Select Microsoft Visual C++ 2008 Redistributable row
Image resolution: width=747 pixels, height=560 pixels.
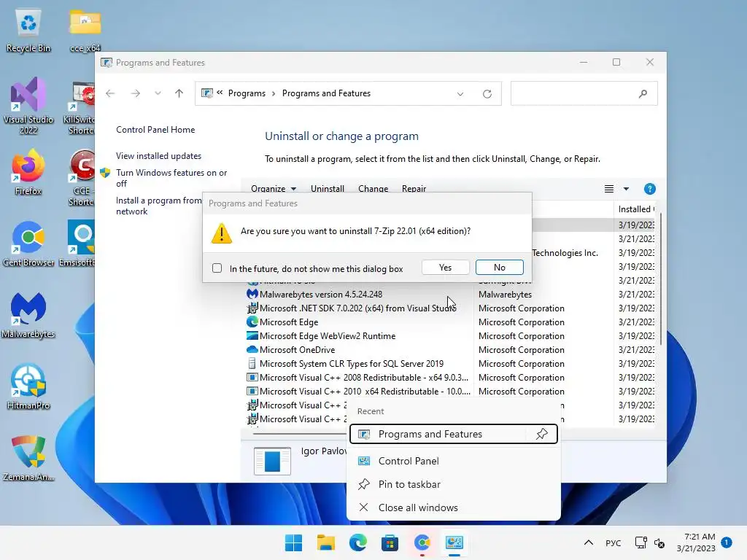click(450, 377)
